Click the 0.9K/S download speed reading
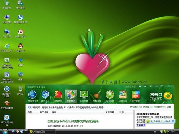This screenshot has height=134, width=179. [x=157, y=121]
